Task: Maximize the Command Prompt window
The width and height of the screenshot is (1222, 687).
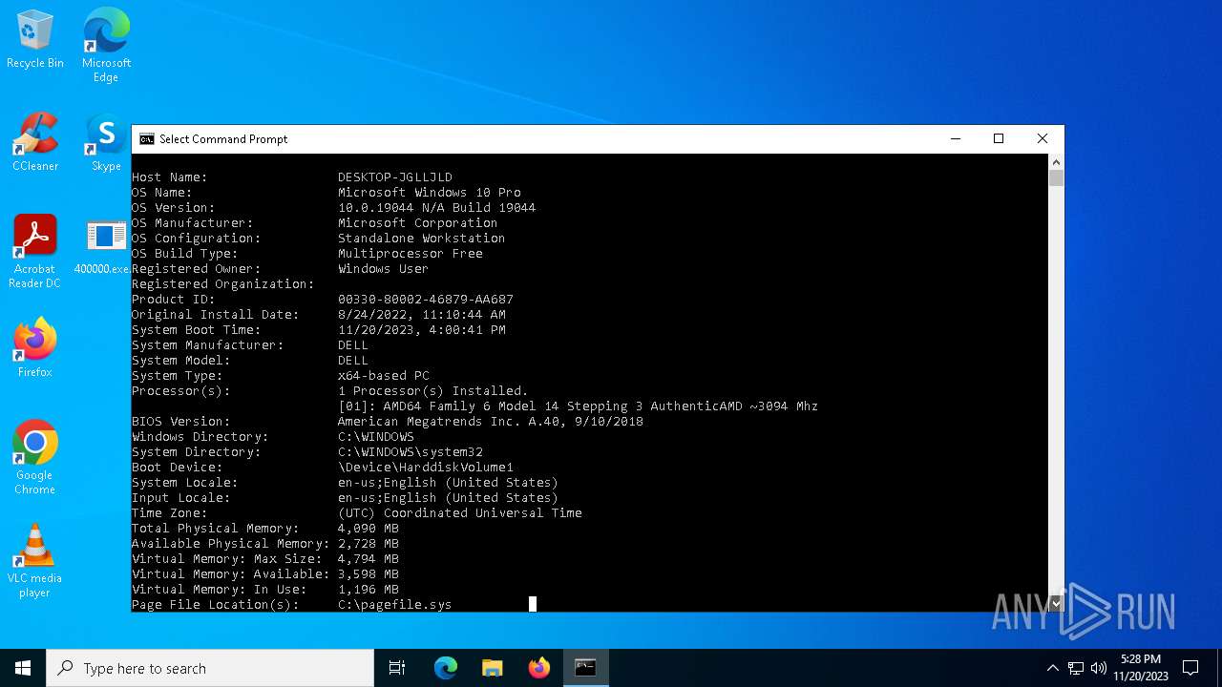Action: coord(999,139)
